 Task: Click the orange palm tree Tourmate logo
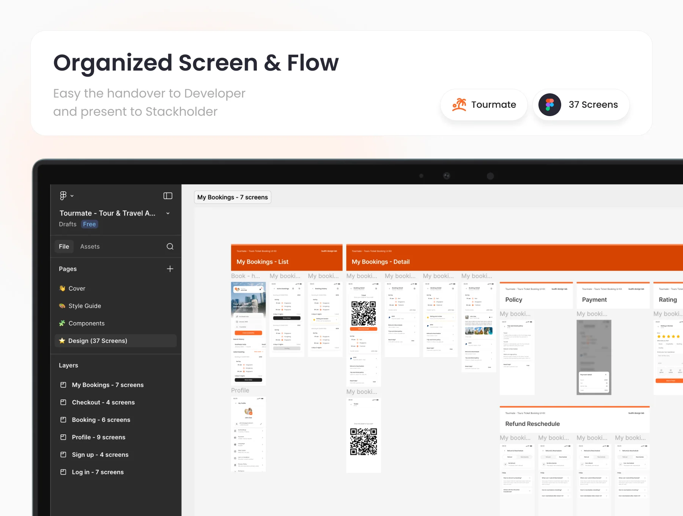(x=459, y=105)
